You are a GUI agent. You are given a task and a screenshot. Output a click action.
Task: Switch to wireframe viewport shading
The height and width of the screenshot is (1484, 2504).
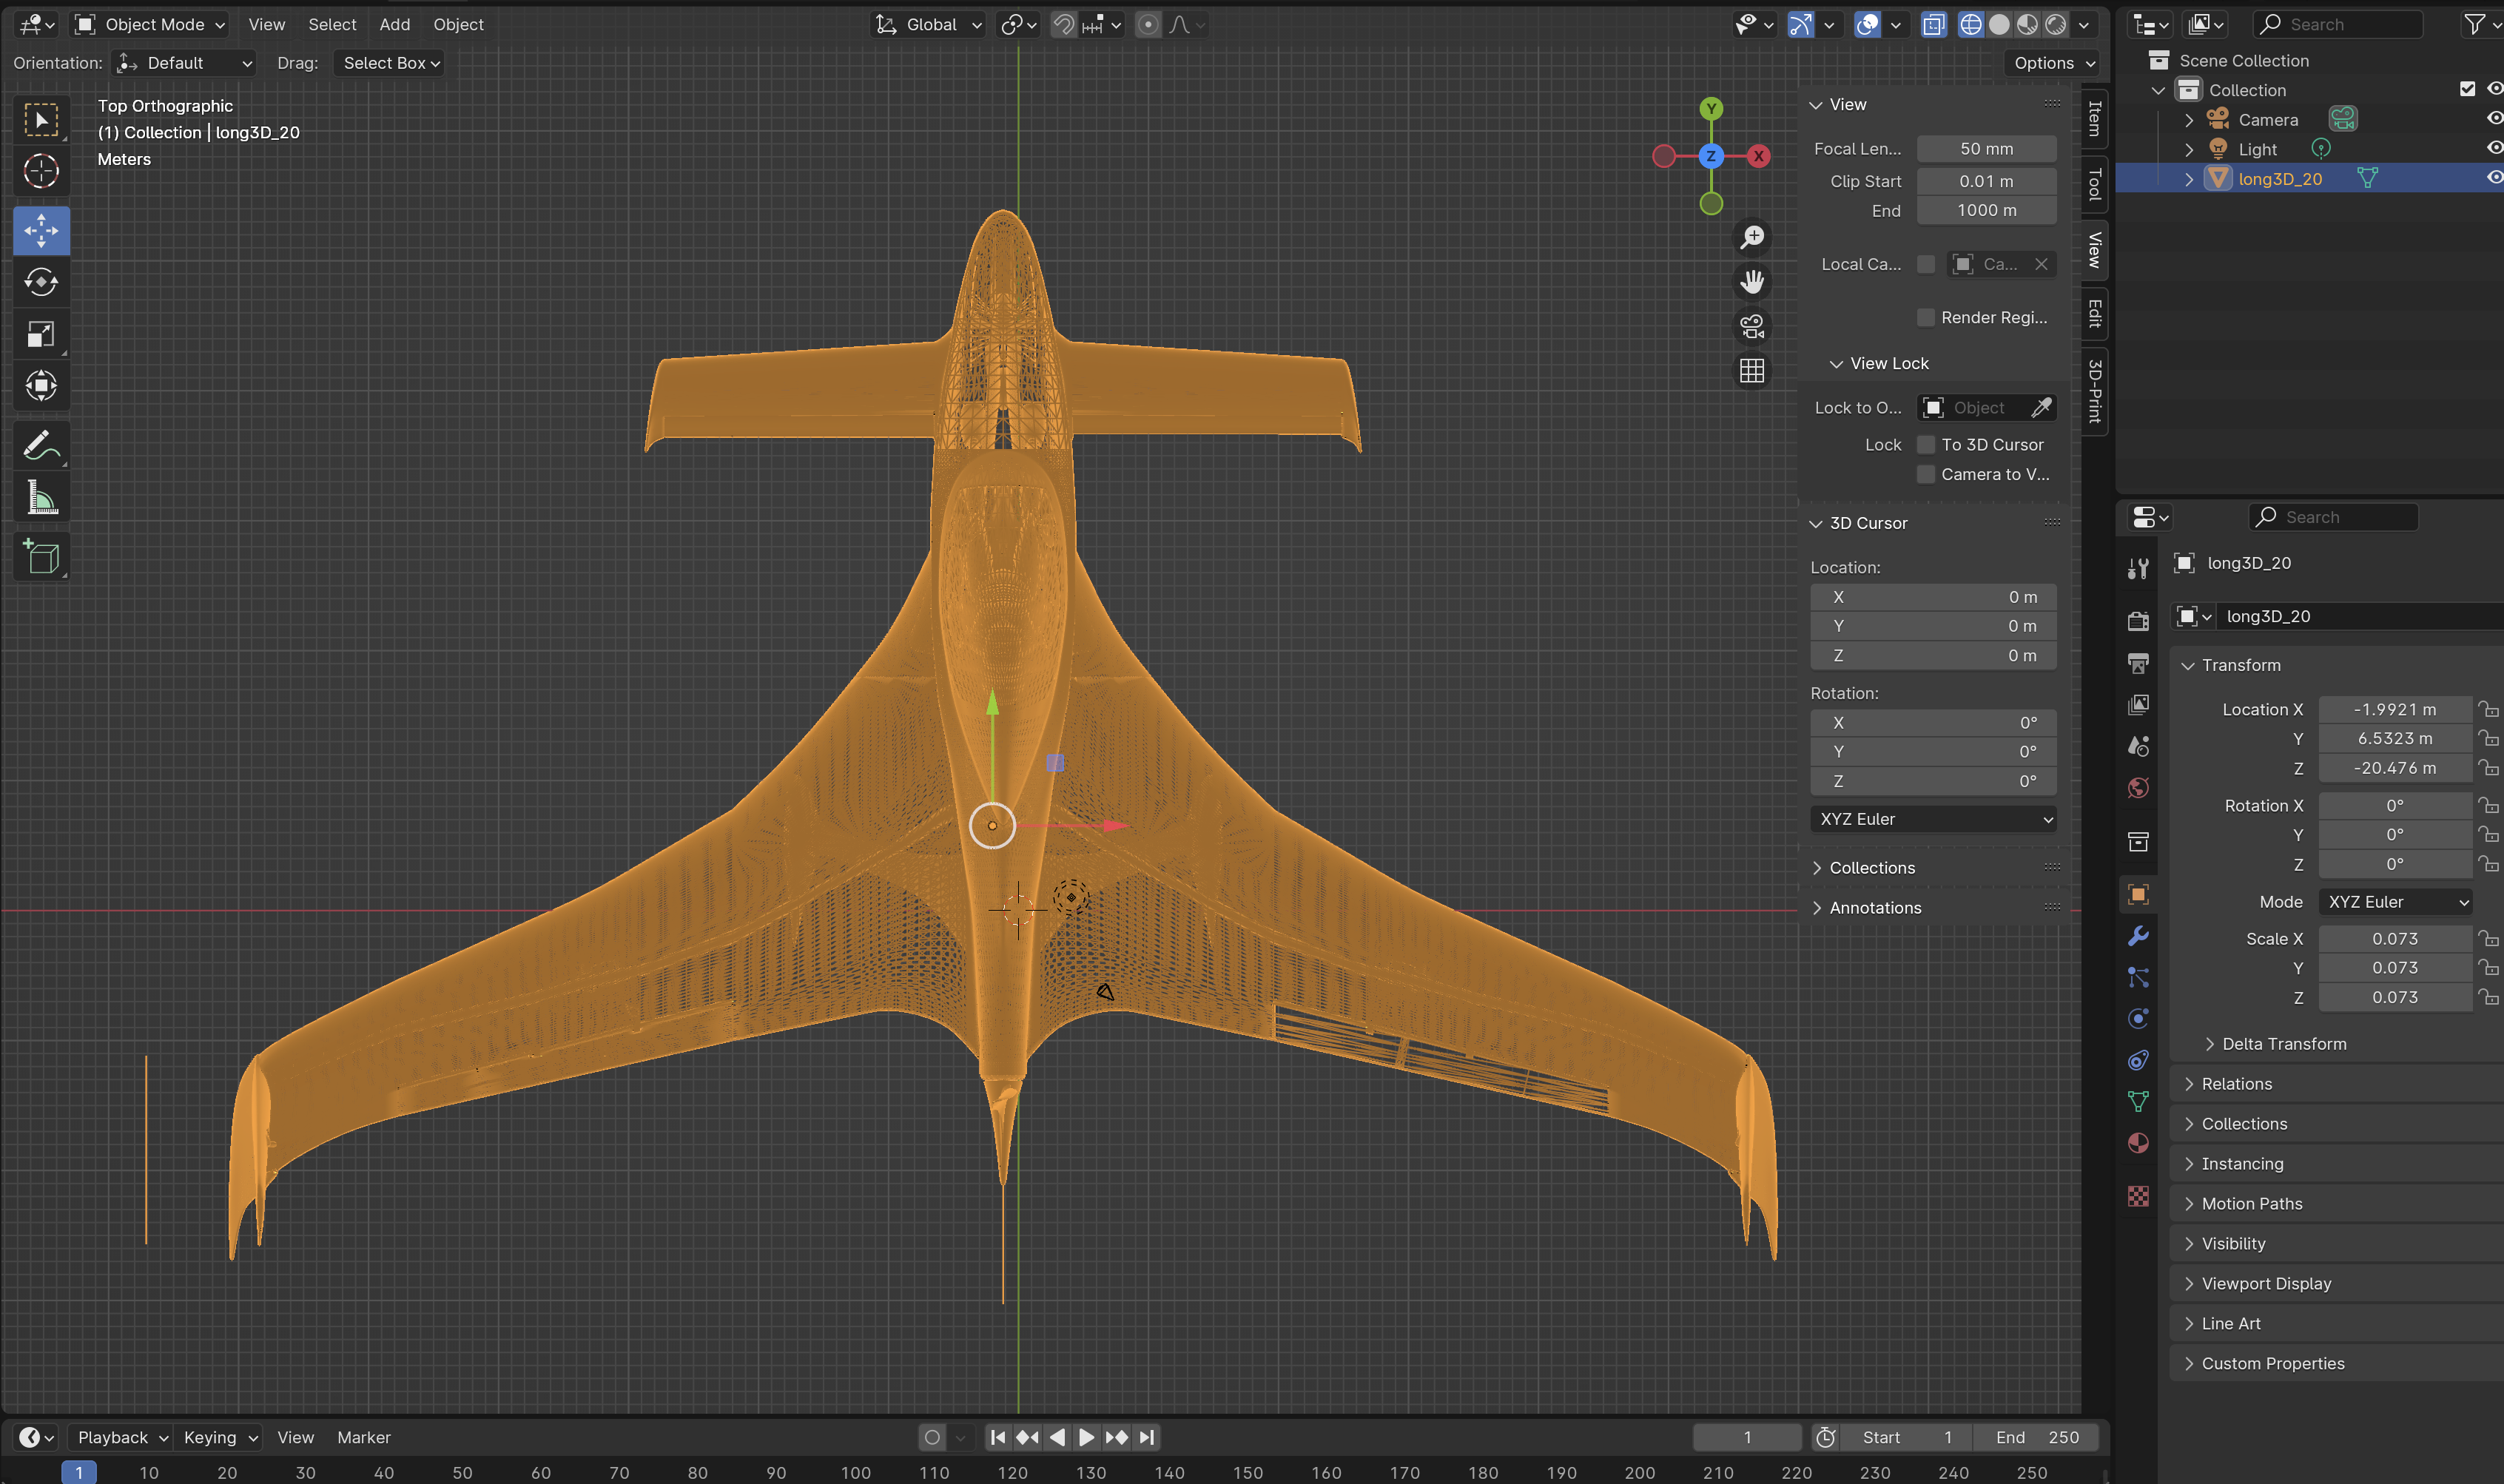point(1970,25)
